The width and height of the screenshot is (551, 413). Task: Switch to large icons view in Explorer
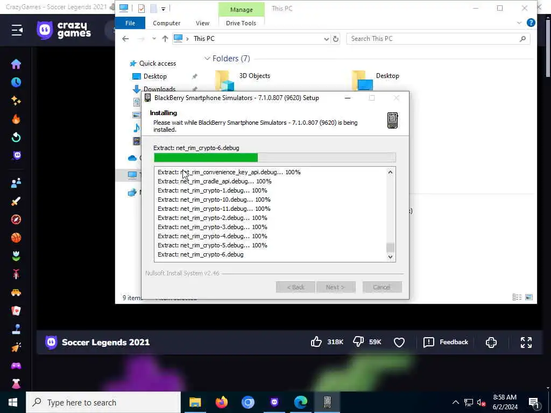(529, 297)
